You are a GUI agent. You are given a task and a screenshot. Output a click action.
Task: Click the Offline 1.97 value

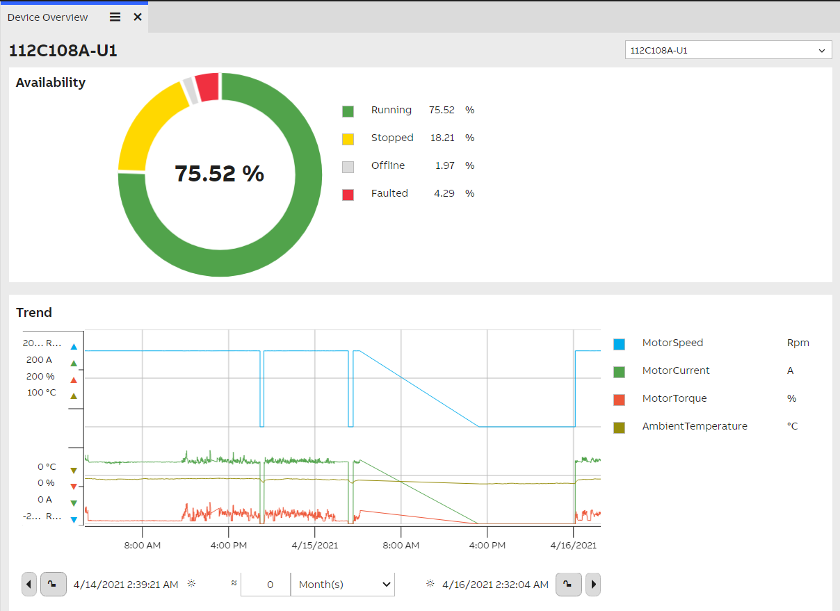[445, 165]
